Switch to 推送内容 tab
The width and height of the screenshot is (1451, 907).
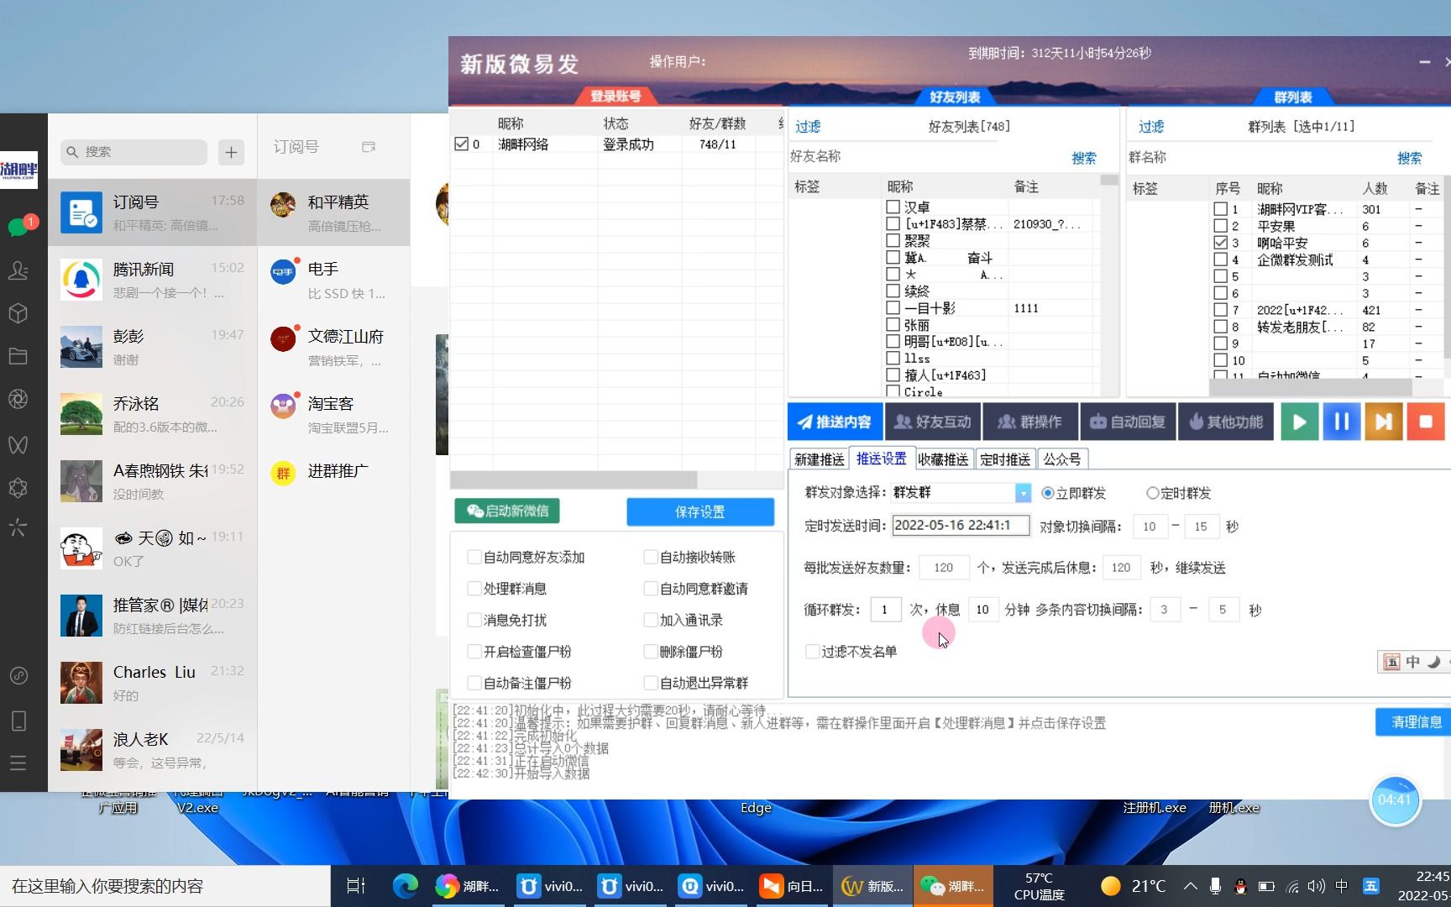[x=835, y=422]
